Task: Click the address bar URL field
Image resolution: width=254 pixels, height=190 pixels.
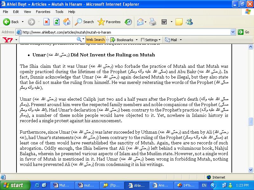Action: tap(125, 32)
